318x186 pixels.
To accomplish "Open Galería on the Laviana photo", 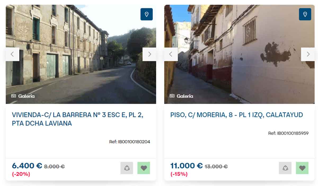I will coord(23,96).
